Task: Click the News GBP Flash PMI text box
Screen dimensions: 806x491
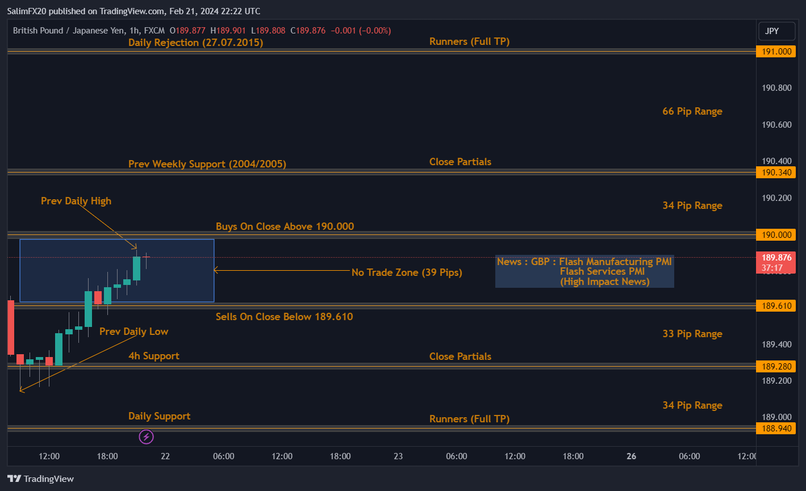Action: pos(584,271)
